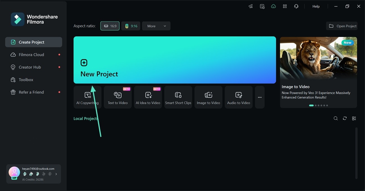This screenshot has height=191, width=365.
Task: Launch AI Copywriting tool
Action: pyautogui.click(x=88, y=97)
